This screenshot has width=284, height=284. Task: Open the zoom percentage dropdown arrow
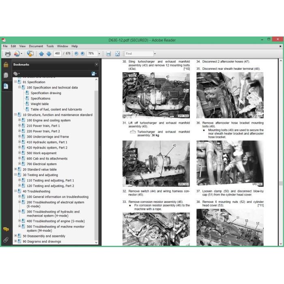(99, 54)
